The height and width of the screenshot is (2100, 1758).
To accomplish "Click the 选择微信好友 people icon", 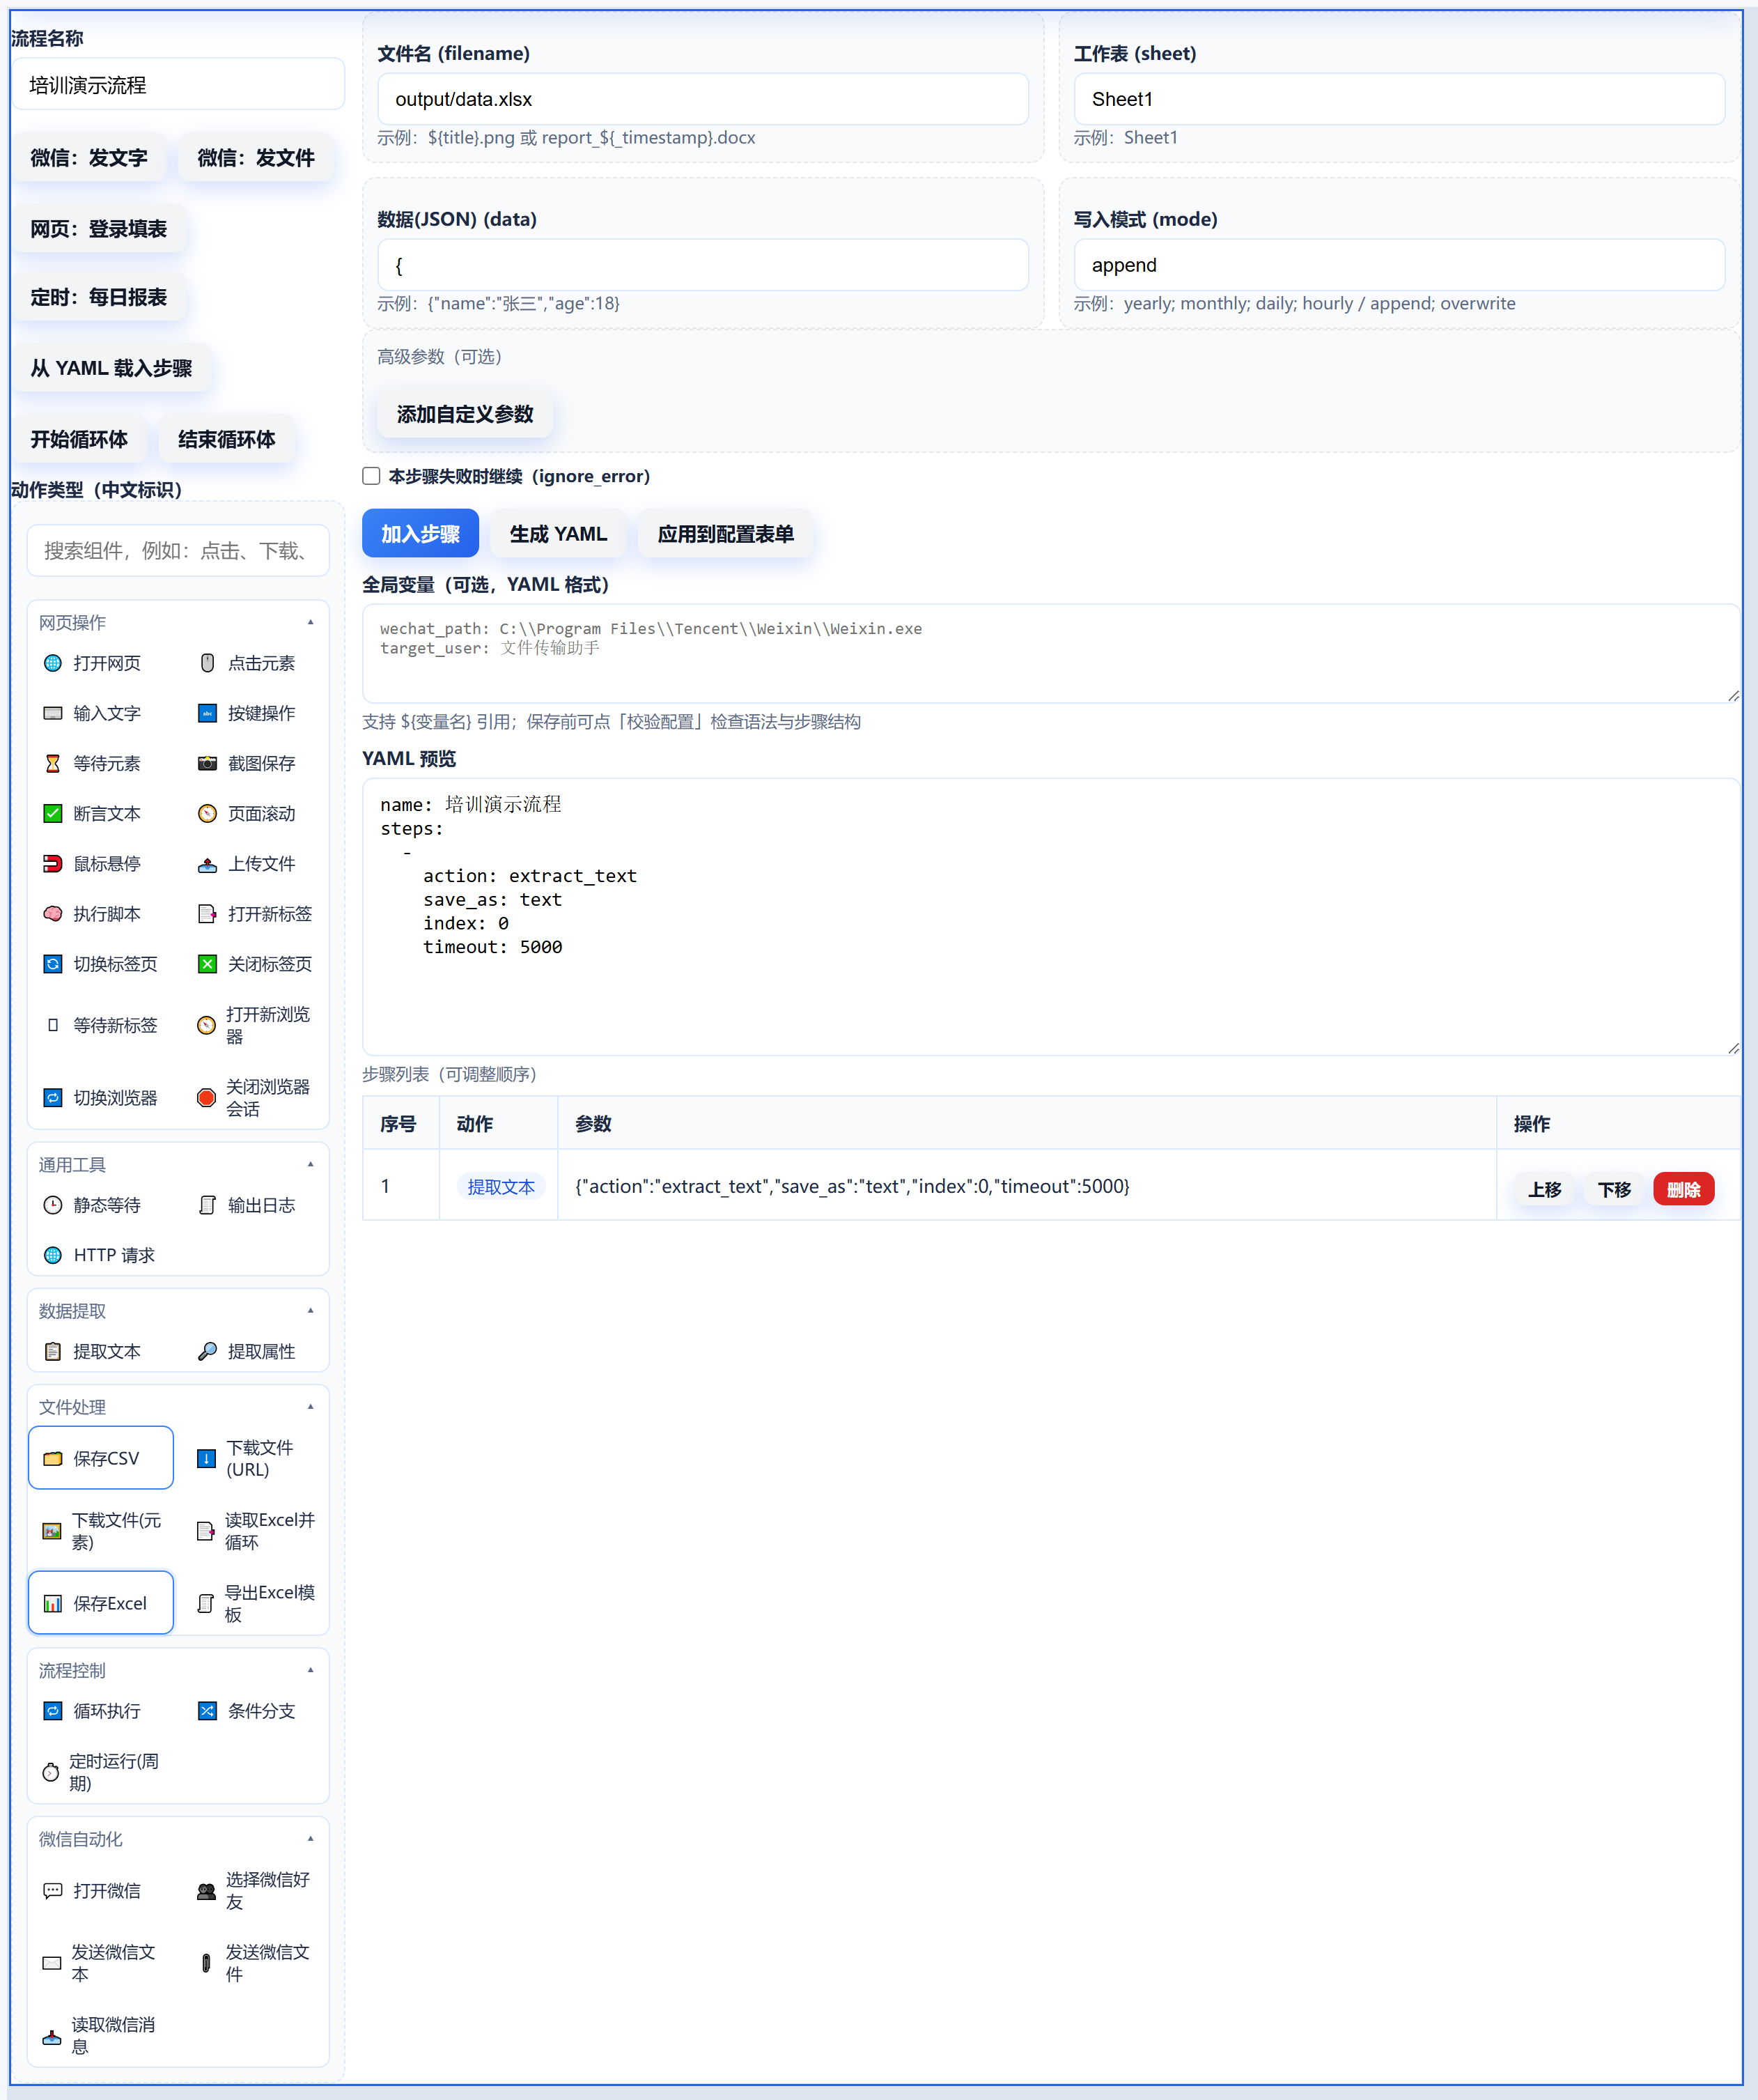I will click(206, 1890).
